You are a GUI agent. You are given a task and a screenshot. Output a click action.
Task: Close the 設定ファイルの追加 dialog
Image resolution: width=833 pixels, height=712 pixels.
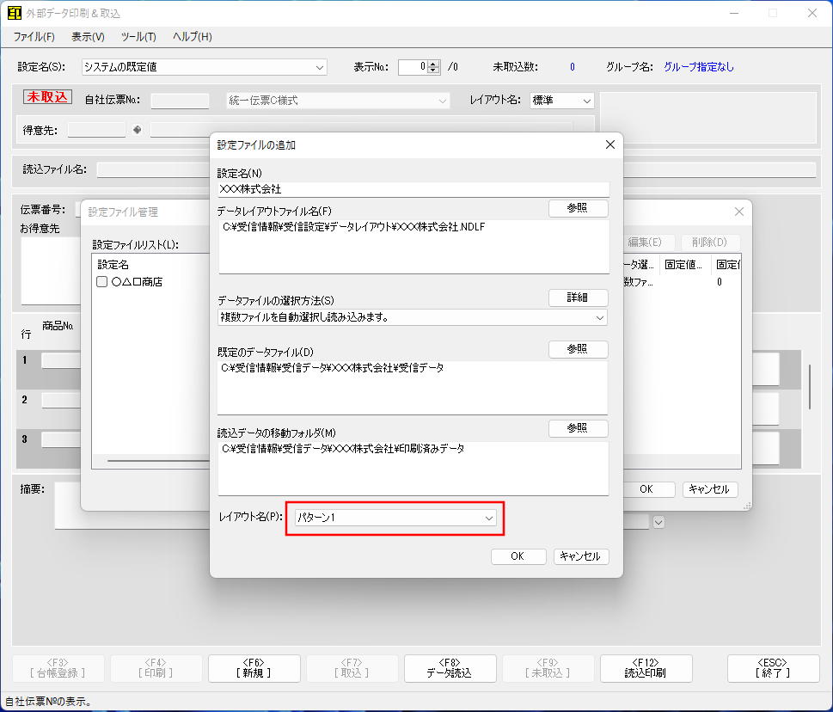(x=610, y=144)
